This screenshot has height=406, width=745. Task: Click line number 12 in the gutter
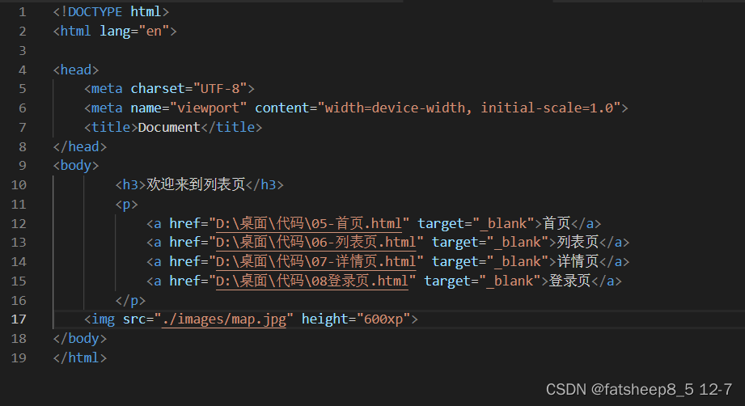19,223
